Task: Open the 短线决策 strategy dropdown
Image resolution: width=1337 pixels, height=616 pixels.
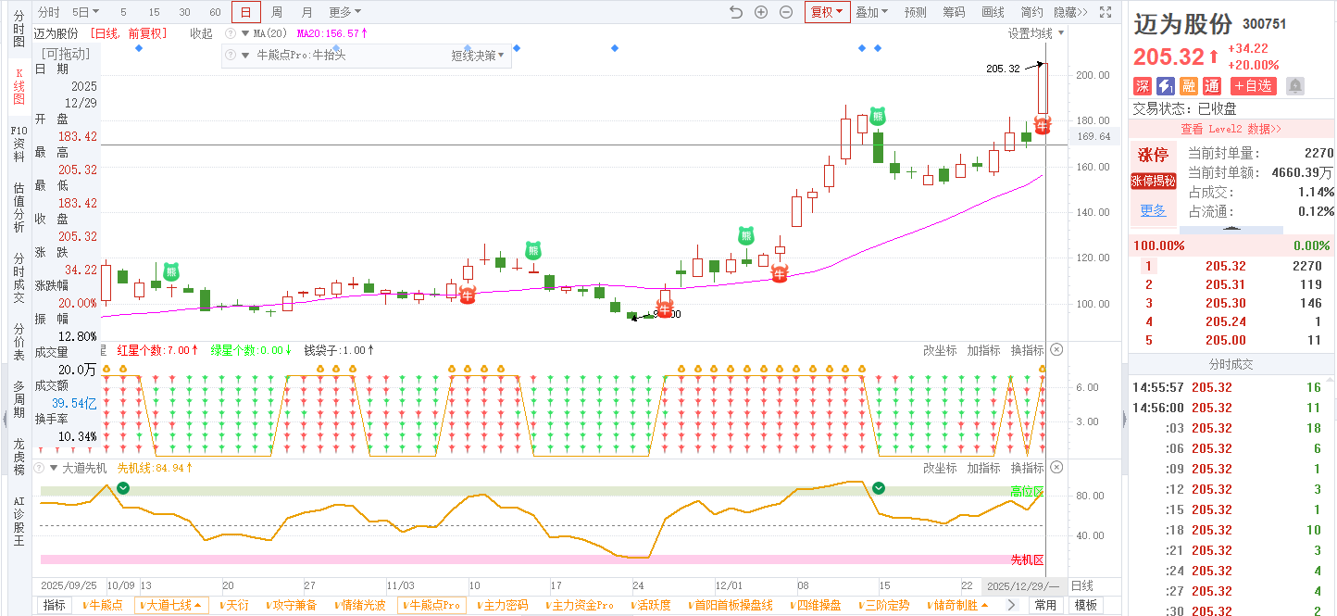Action: click(x=478, y=56)
